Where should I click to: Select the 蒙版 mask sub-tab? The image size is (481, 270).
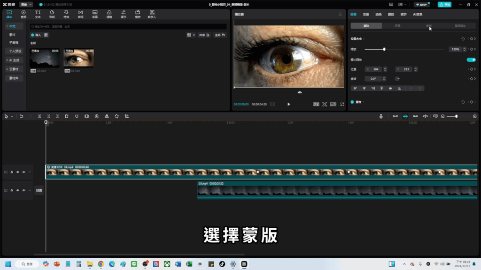(x=429, y=26)
